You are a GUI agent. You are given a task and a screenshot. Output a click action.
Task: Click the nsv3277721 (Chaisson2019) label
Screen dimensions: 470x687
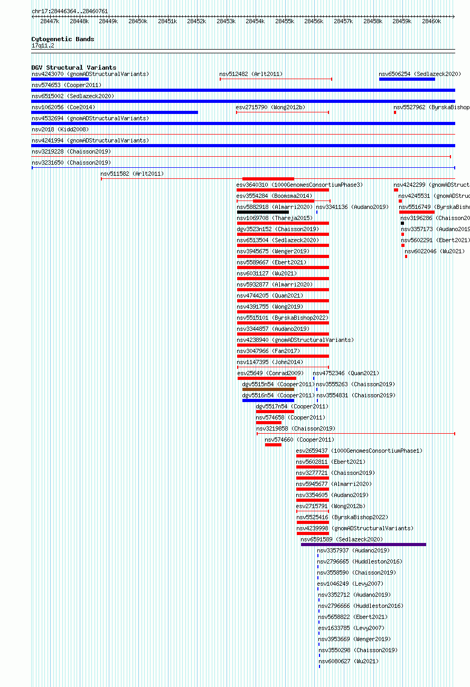(335, 473)
